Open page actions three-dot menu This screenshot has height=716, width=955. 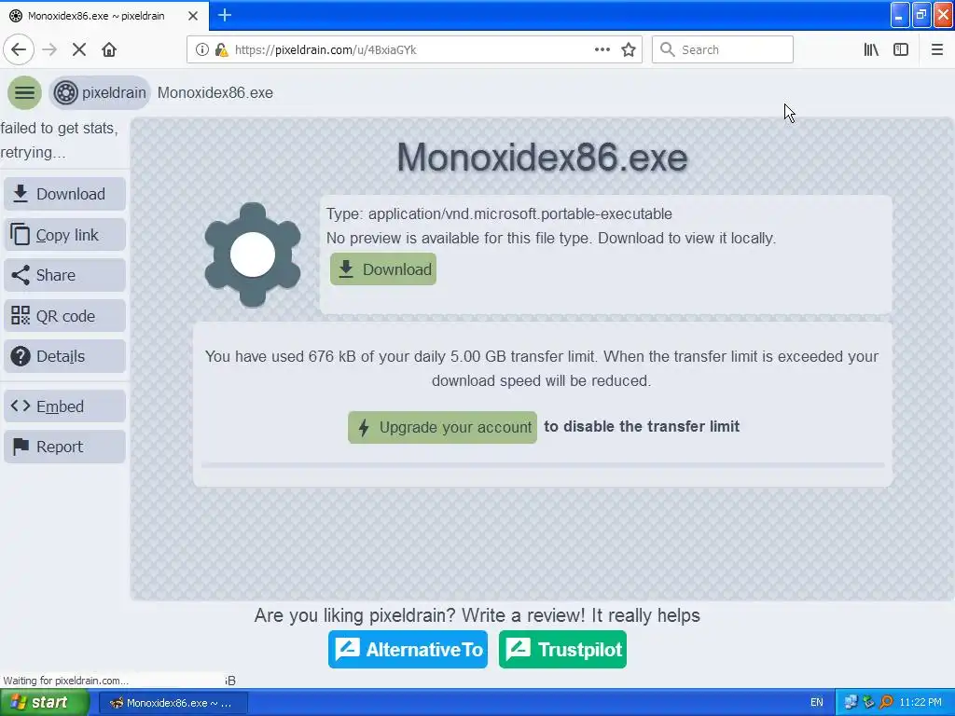602,50
